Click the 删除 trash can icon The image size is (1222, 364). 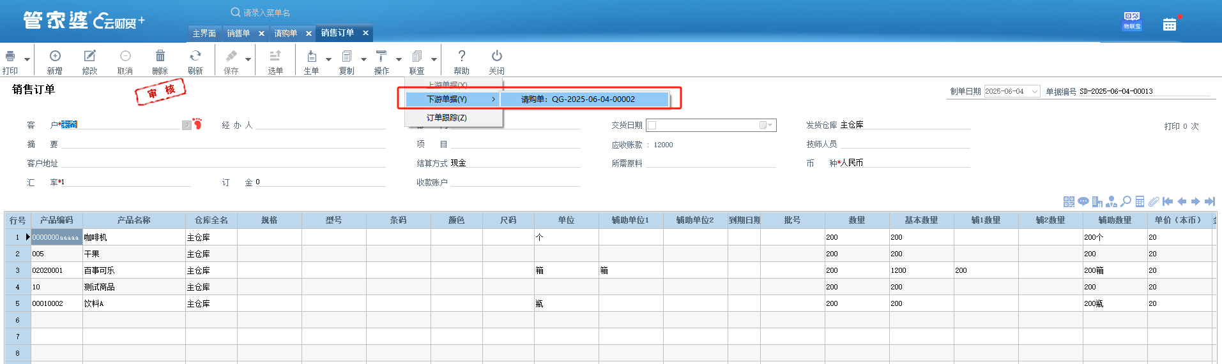point(160,57)
